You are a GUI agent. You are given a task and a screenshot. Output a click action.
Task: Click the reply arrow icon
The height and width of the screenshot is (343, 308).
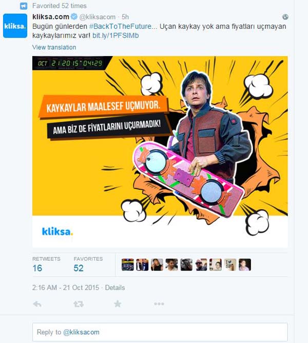[37, 304]
